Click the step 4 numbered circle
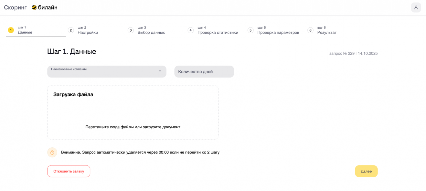Viewport: 426px width, 191px height. (x=191, y=30)
